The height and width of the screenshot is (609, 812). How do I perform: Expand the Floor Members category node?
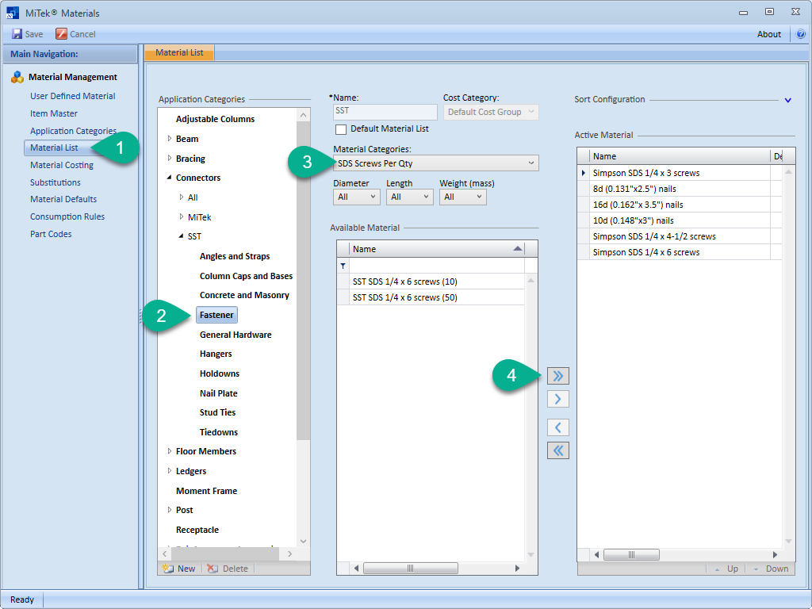tap(170, 451)
